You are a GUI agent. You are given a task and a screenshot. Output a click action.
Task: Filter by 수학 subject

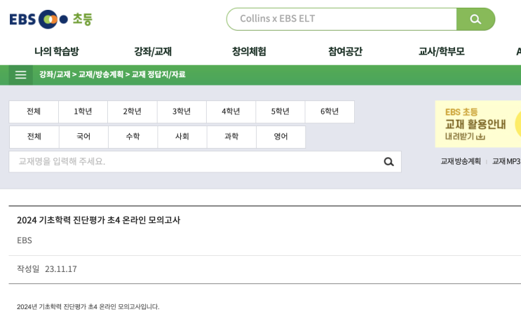(133, 137)
